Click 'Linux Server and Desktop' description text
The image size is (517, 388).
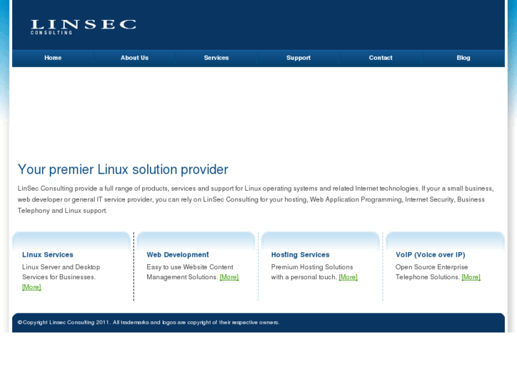[61, 267]
